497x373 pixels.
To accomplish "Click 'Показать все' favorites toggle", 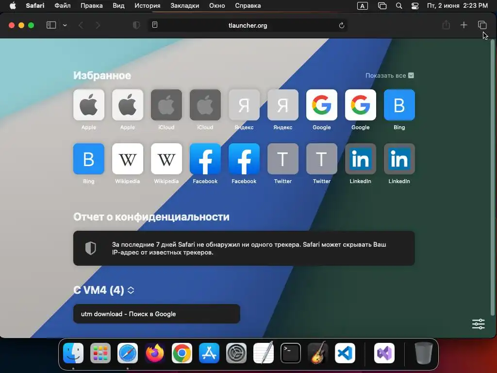I will (x=390, y=75).
